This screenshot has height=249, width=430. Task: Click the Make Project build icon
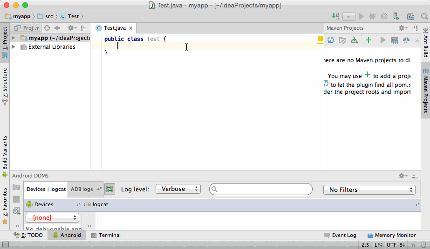[x=335, y=17]
